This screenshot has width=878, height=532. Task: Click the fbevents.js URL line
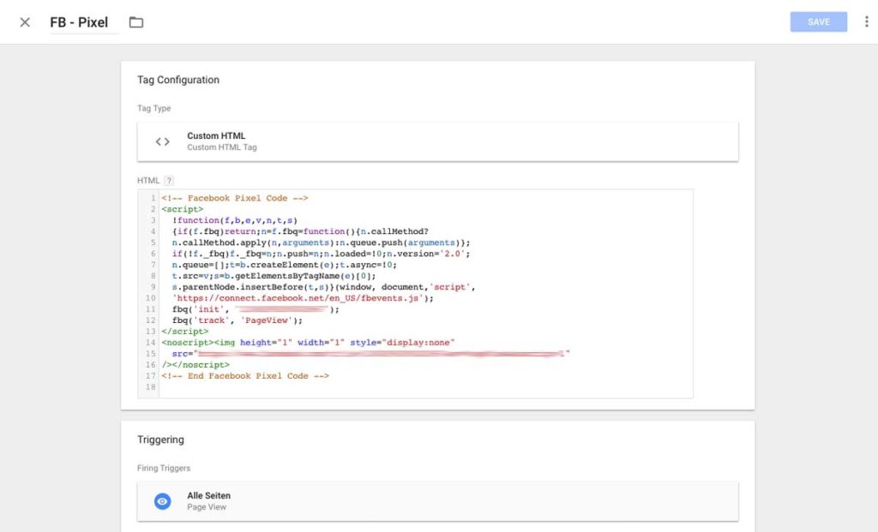[x=303, y=298]
